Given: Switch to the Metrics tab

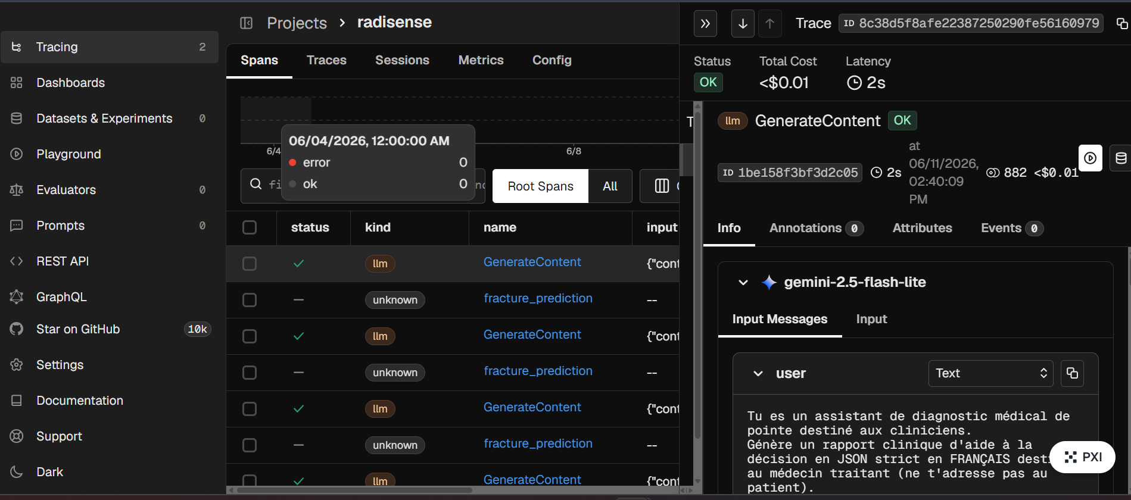Looking at the screenshot, I should [481, 60].
